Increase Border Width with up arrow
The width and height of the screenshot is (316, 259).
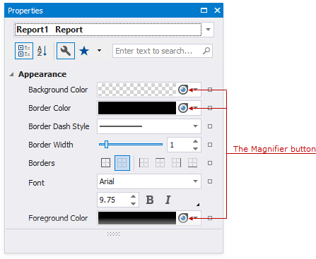tap(195, 141)
